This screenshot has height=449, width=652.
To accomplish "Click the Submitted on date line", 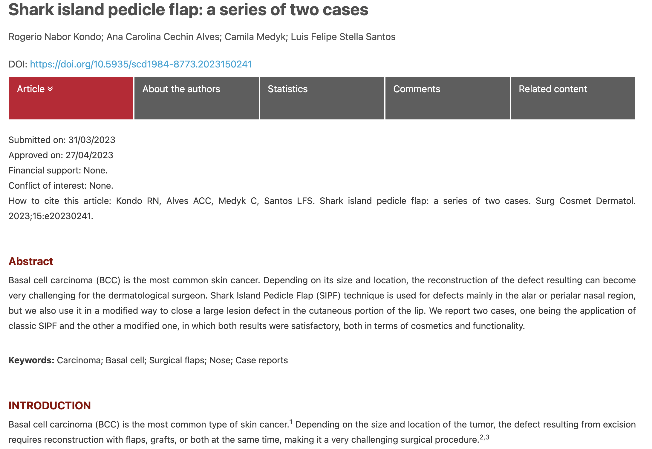I will [x=62, y=140].
